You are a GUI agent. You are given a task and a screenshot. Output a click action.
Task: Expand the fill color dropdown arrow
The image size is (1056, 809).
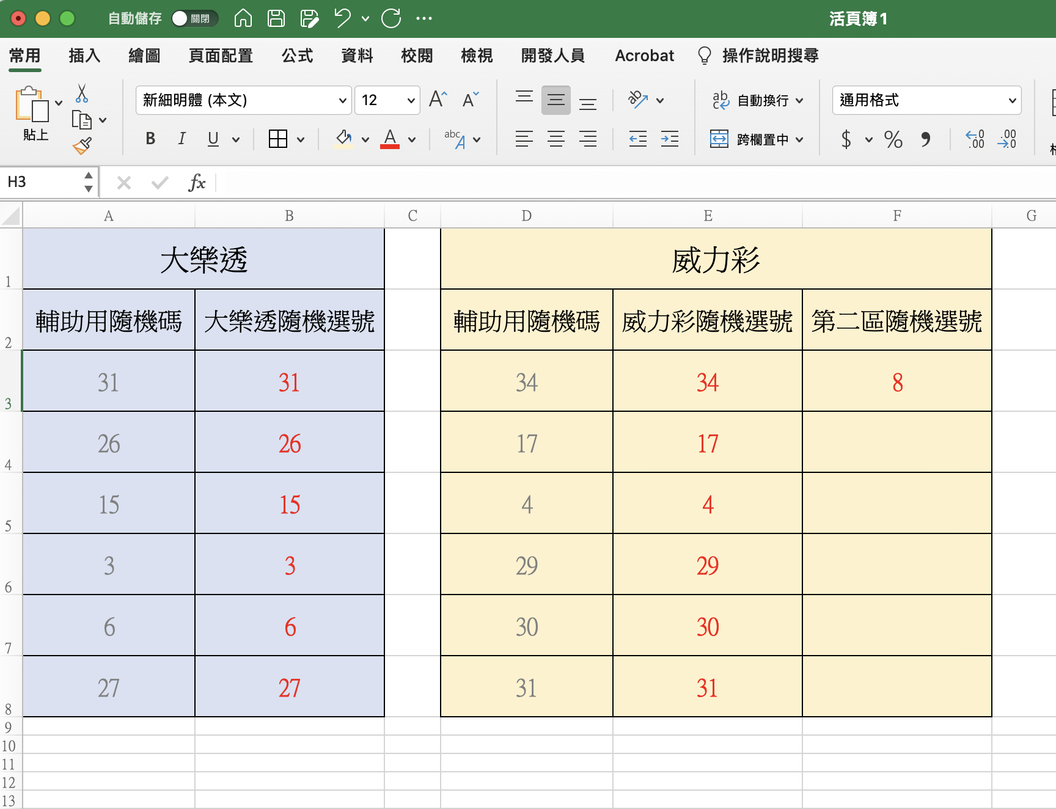pyautogui.click(x=365, y=139)
